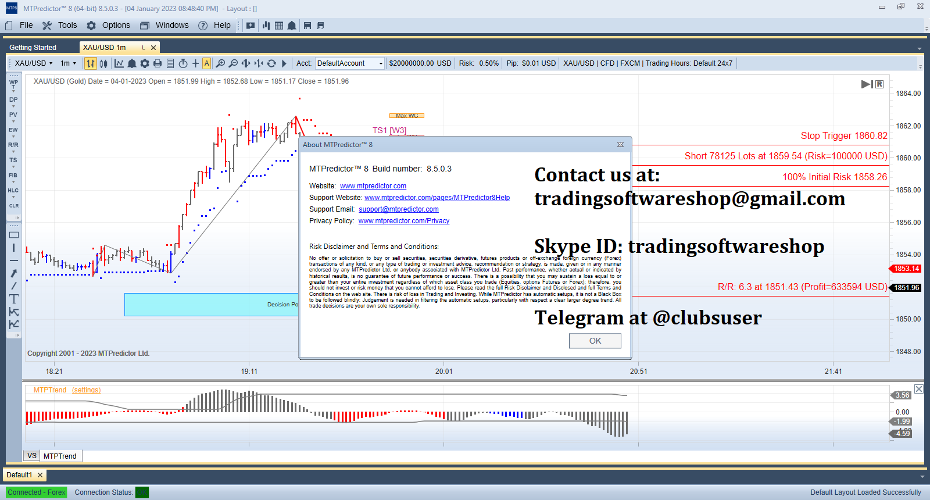Viewport: 930px width, 500px height.
Task: Open the indicators chart icon
Action: [119, 63]
